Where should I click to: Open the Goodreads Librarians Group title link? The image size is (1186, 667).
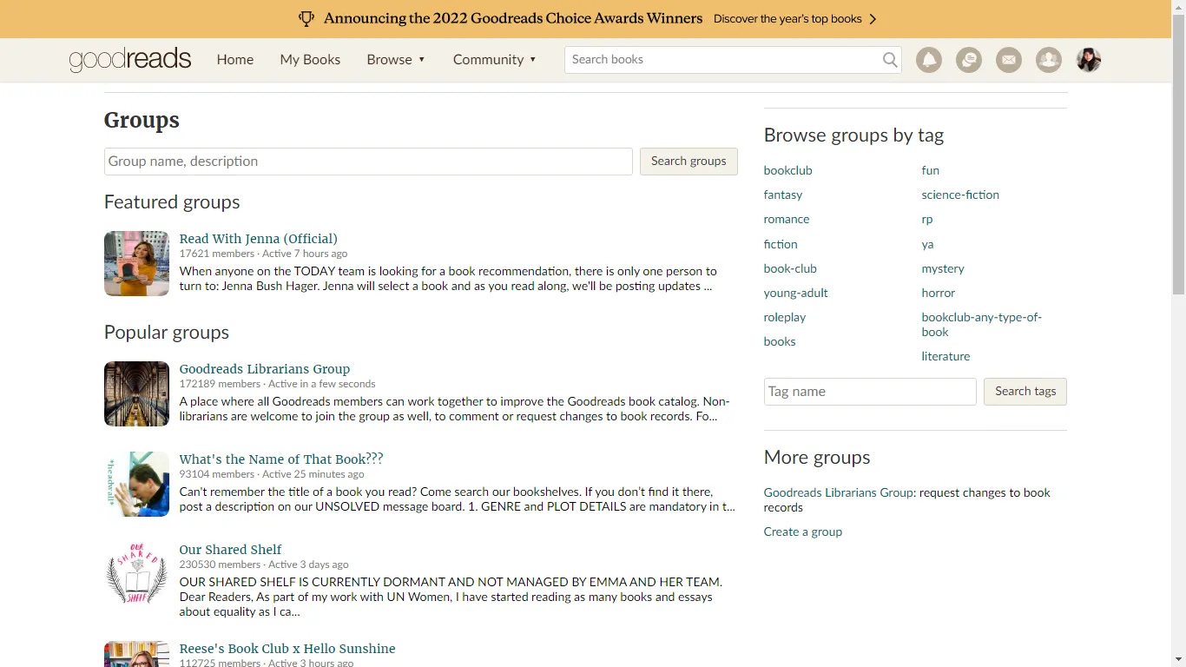[x=264, y=369]
